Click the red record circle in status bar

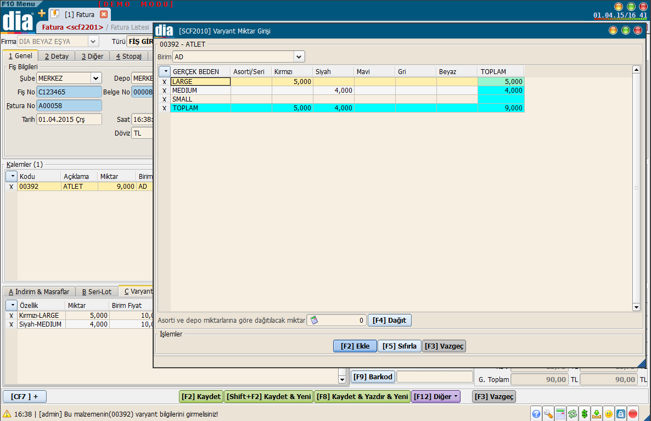[633, 414]
